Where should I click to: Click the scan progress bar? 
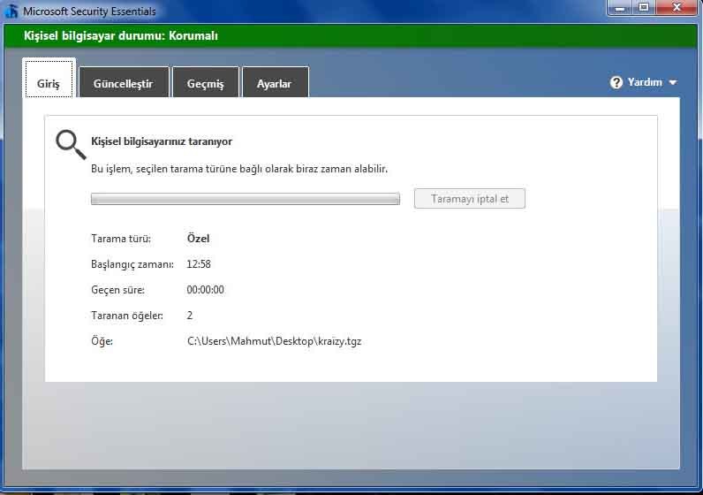pos(246,199)
